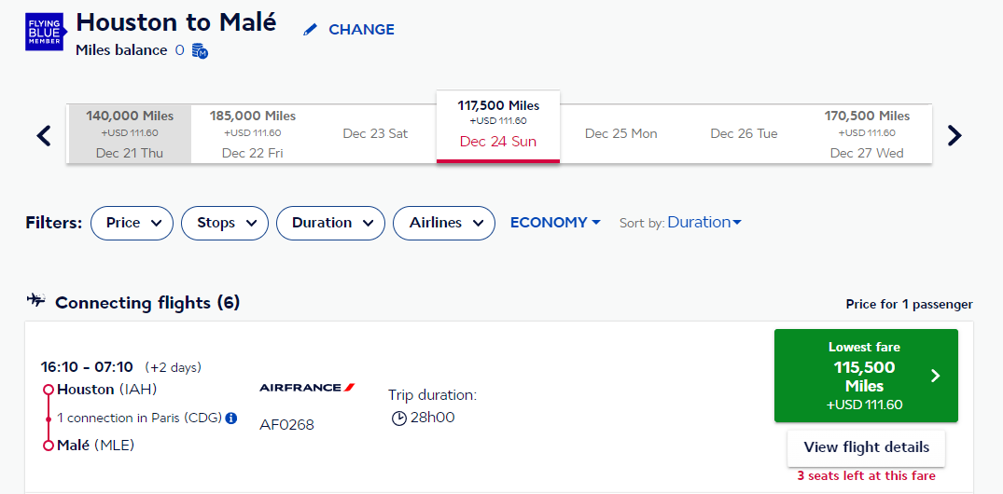1003x494 pixels.
Task: Click the miles coin icon next to balance
Action: [201, 50]
